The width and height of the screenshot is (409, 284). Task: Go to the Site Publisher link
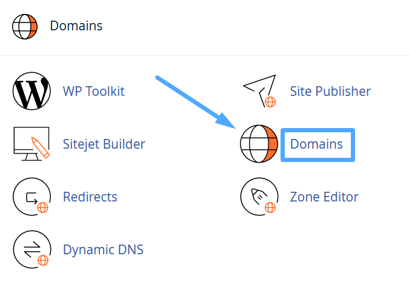pyautogui.click(x=330, y=92)
